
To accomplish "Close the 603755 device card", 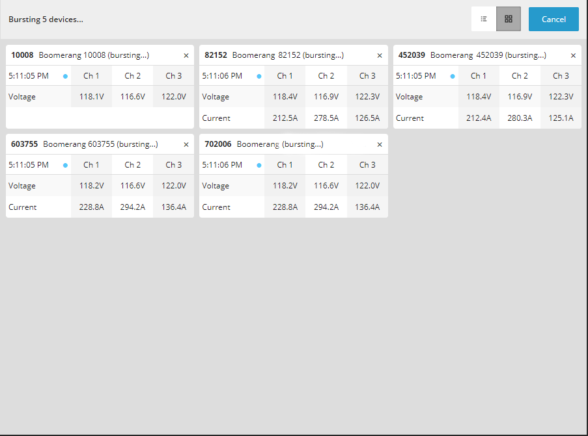I will click(x=186, y=144).
